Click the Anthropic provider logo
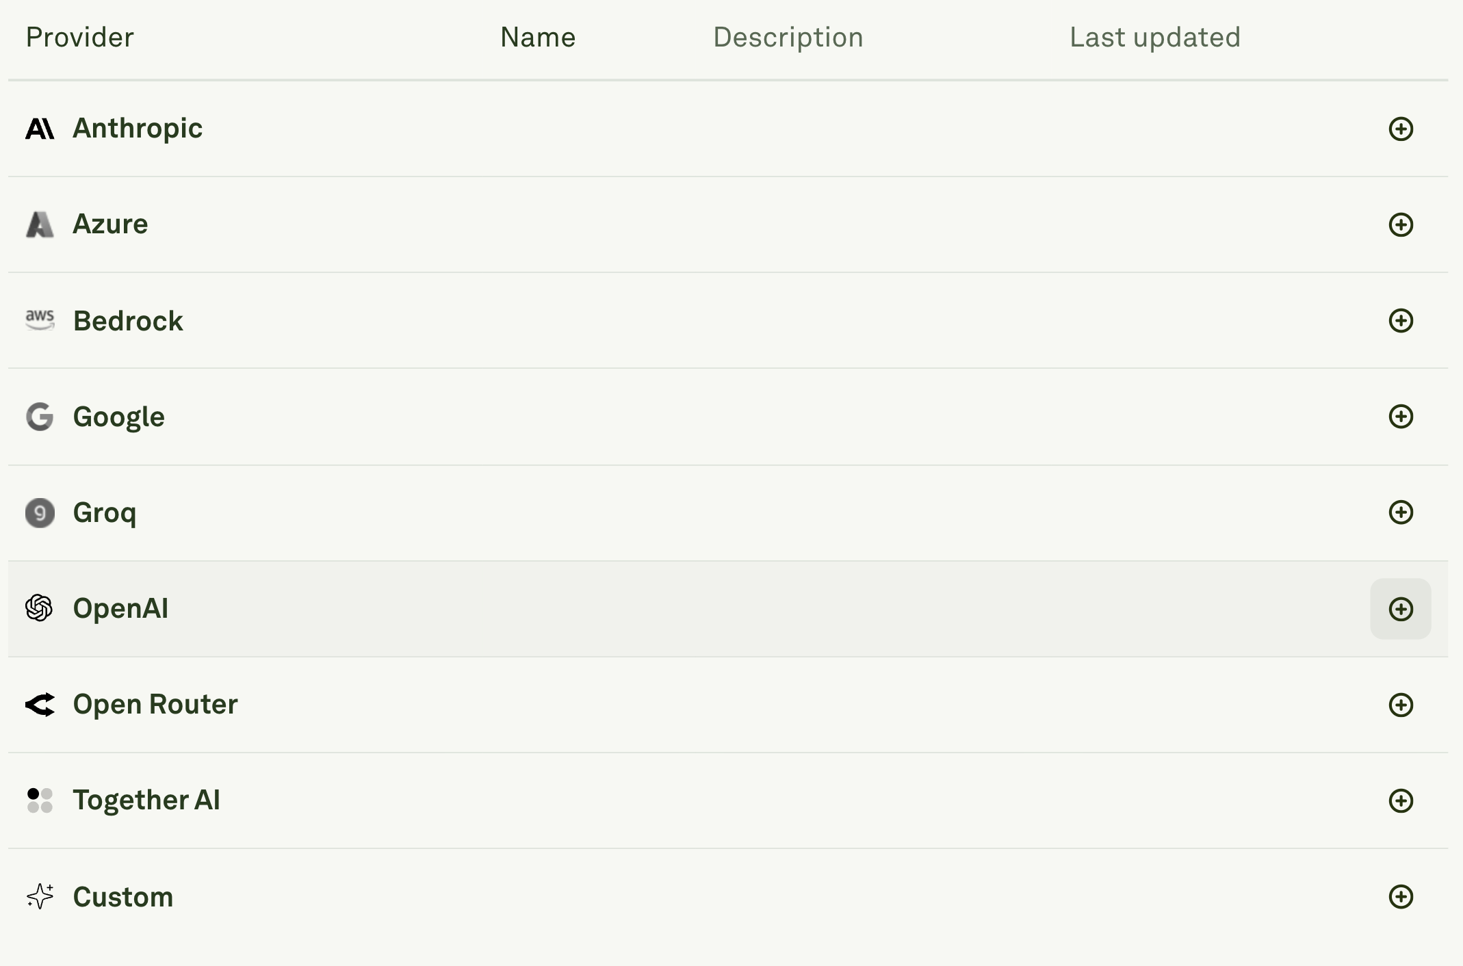The height and width of the screenshot is (966, 1463). 40,128
